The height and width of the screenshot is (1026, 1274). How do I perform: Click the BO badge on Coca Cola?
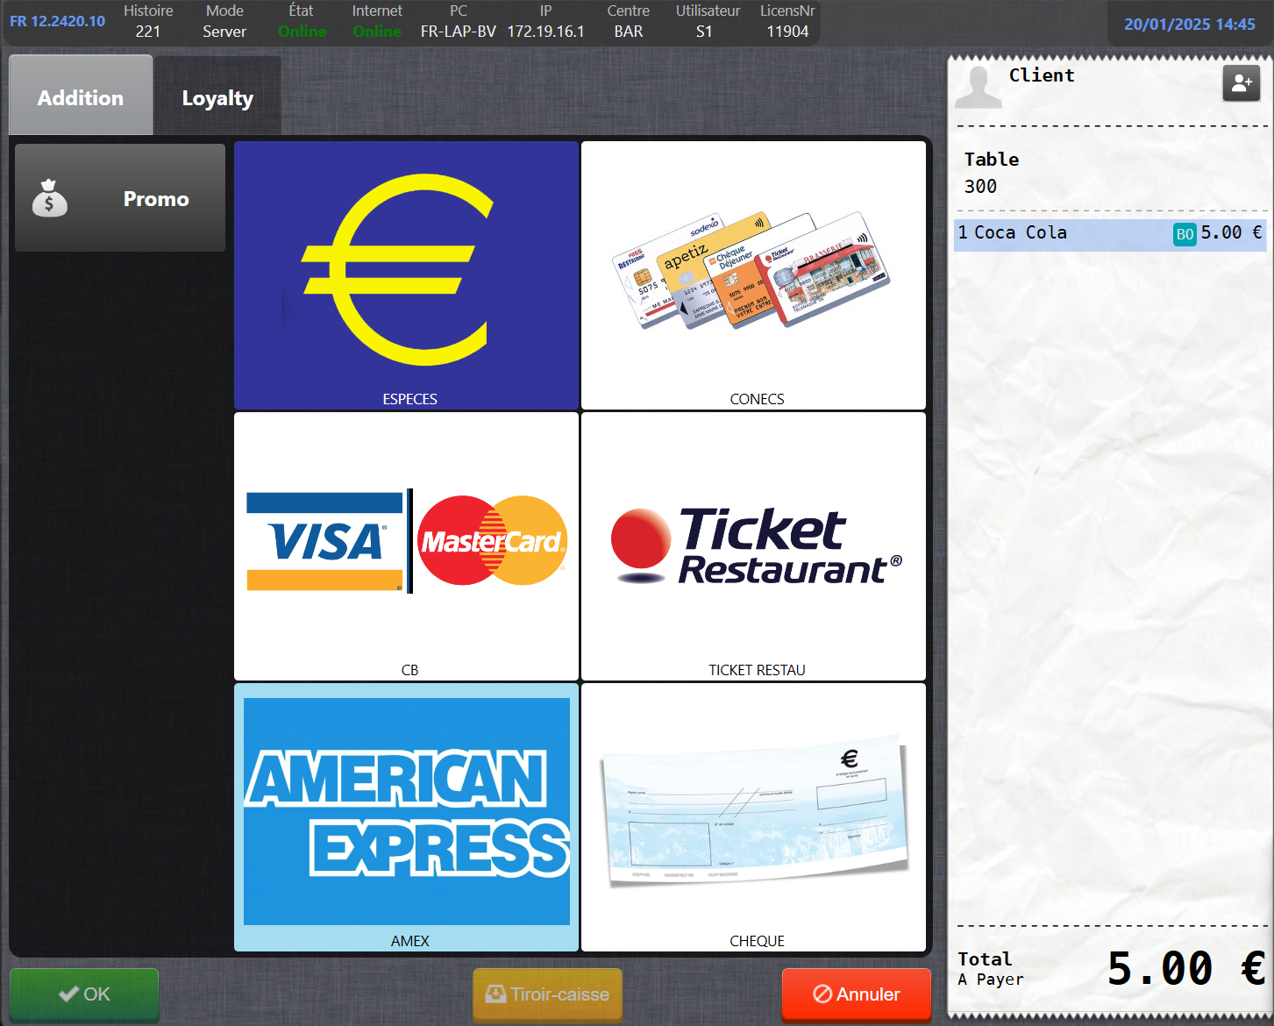click(x=1185, y=234)
